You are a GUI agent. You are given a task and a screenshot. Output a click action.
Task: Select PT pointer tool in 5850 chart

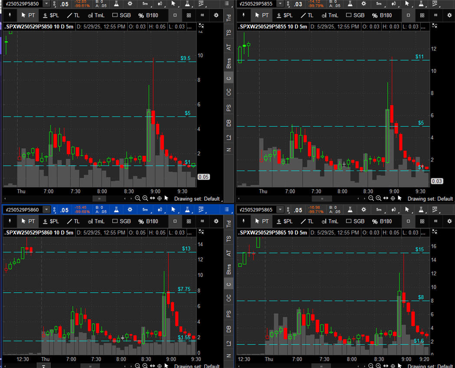[x=28, y=15]
